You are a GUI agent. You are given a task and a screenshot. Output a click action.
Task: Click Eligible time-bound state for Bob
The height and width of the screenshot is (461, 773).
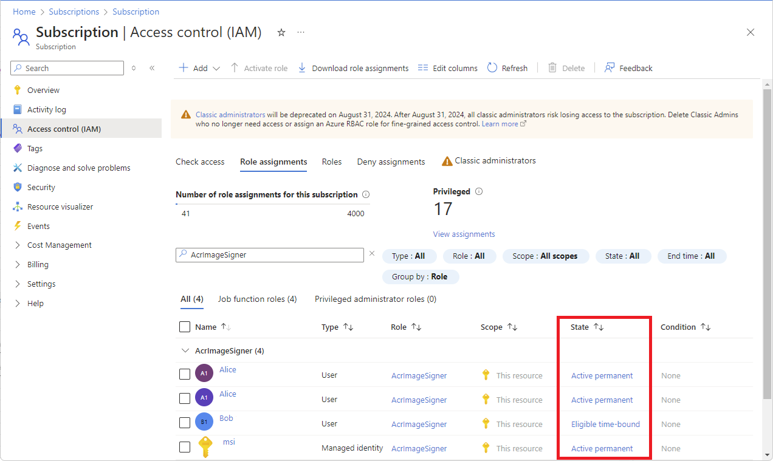click(605, 424)
